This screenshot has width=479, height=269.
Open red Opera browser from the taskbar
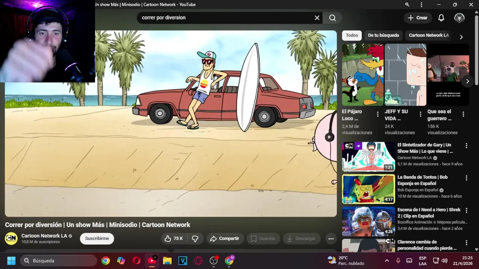pos(137,260)
